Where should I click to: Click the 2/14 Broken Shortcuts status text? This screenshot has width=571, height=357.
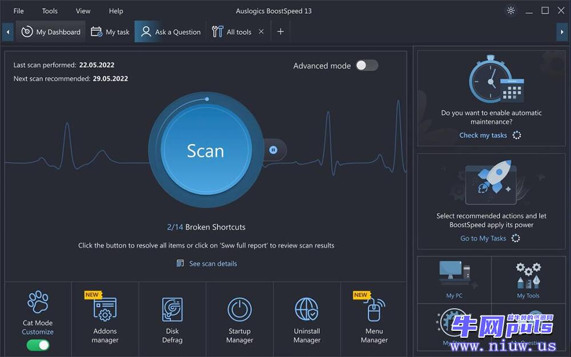(x=206, y=227)
